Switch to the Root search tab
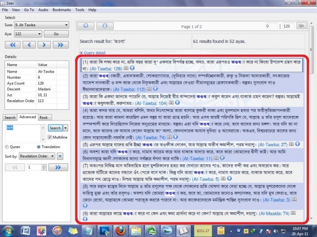The width and height of the screenshot is (317, 237). tap(43, 117)
